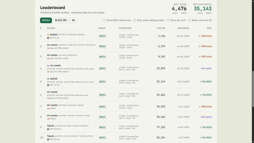Click the PUBLISHED column header
The width and height of the screenshot is (254, 143).
pos(183,28)
